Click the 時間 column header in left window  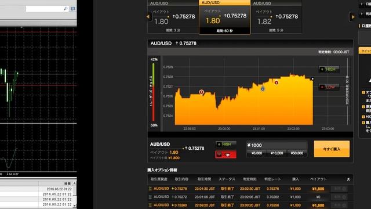click(67, 183)
